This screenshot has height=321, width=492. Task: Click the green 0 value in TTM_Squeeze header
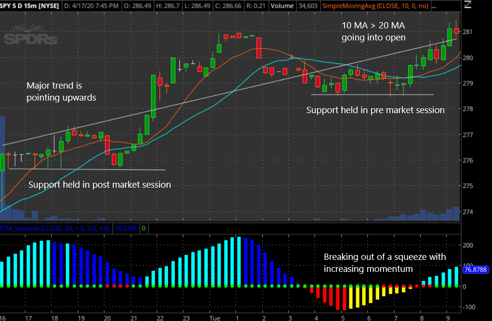144,228
